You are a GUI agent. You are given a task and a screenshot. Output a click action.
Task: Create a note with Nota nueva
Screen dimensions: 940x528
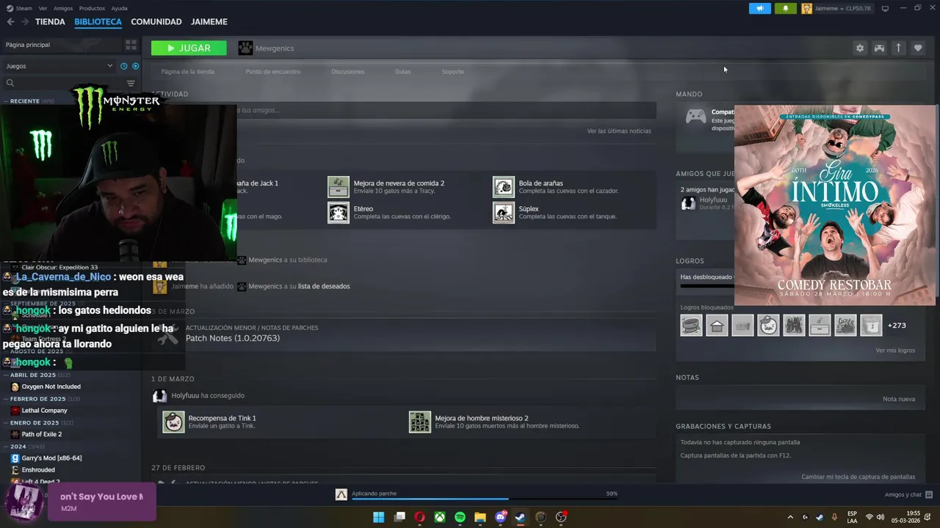point(899,400)
